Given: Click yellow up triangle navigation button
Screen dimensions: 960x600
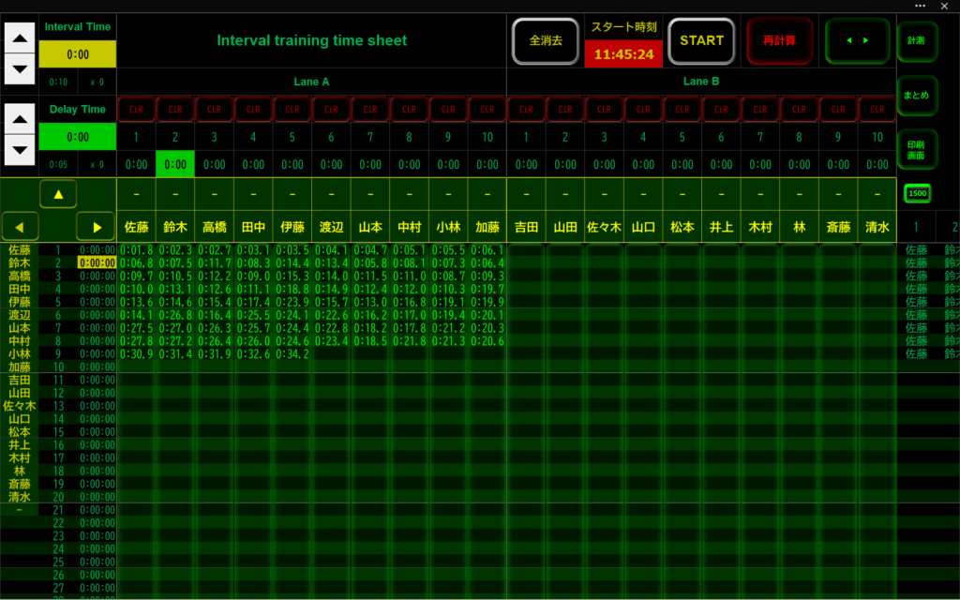Looking at the screenshot, I should 58,194.
